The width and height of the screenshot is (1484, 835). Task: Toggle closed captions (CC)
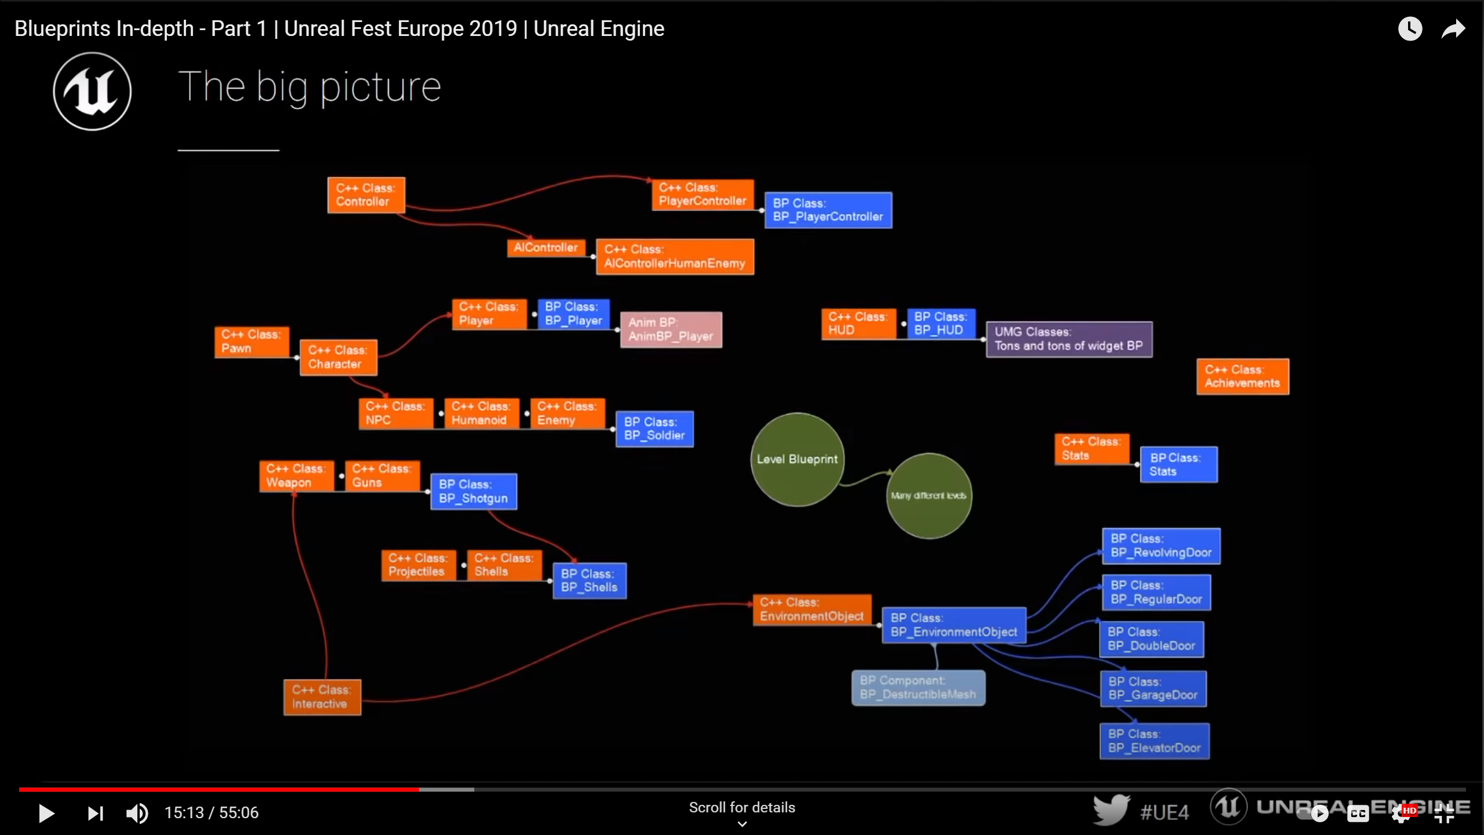click(x=1358, y=814)
